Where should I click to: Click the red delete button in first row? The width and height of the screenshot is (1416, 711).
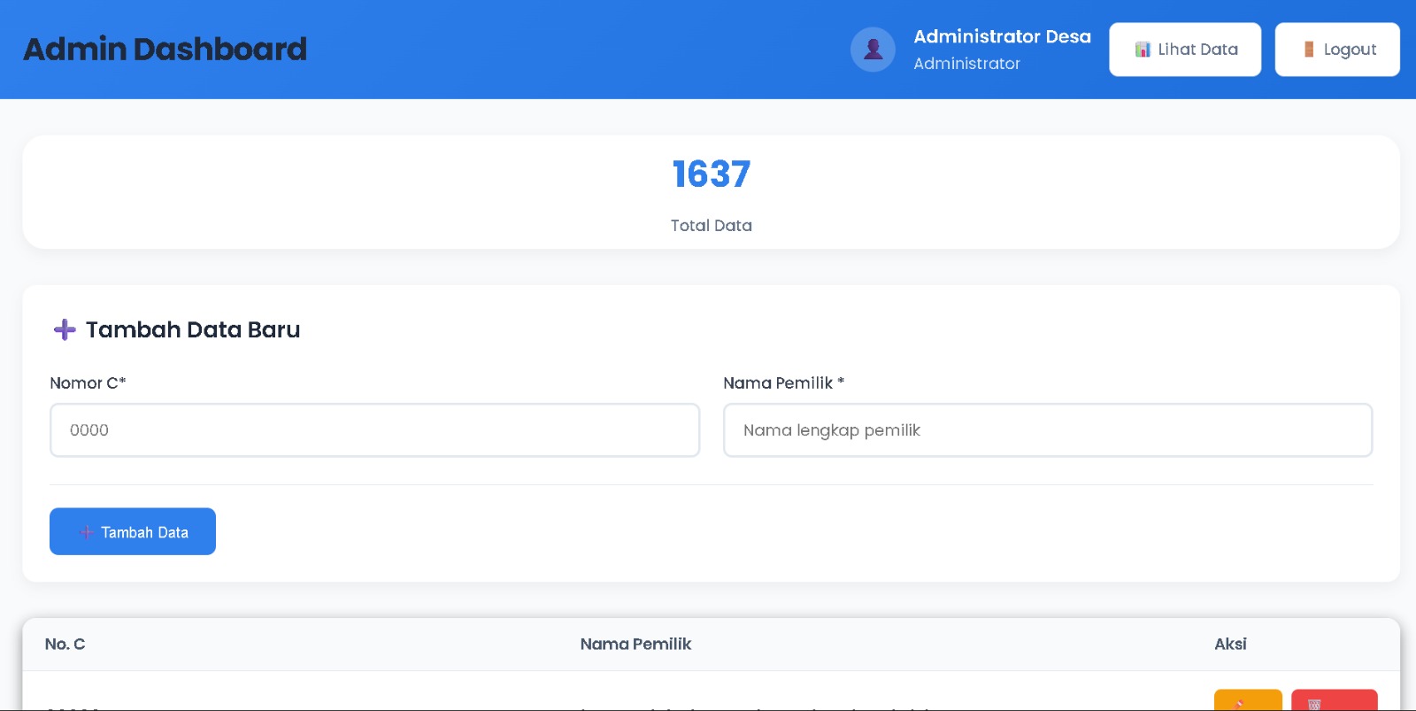(1335, 699)
